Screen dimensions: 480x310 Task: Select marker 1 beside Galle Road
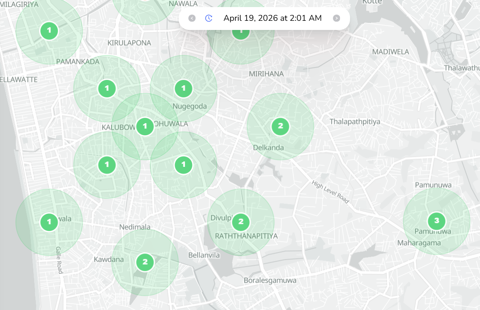click(x=49, y=222)
